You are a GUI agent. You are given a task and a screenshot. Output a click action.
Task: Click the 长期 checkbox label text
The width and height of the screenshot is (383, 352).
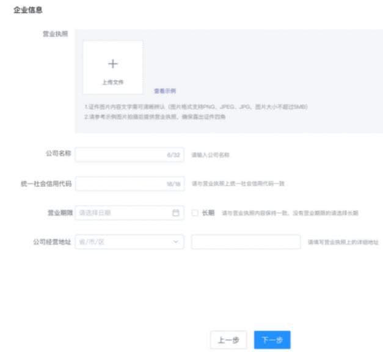[208, 213]
